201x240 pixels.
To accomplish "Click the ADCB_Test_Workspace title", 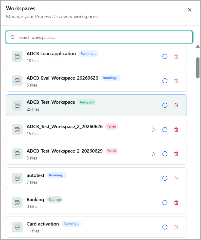I will coord(51,102).
